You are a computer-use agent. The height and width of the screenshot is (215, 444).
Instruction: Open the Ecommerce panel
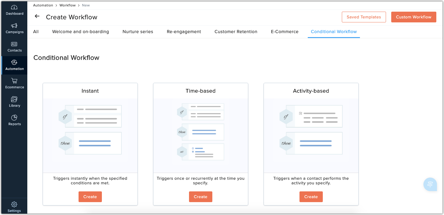[x=14, y=83]
